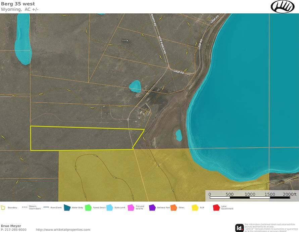299x232 pixels.
Task: Select the Fish and Wildlife legend icon
Action: 131,207
